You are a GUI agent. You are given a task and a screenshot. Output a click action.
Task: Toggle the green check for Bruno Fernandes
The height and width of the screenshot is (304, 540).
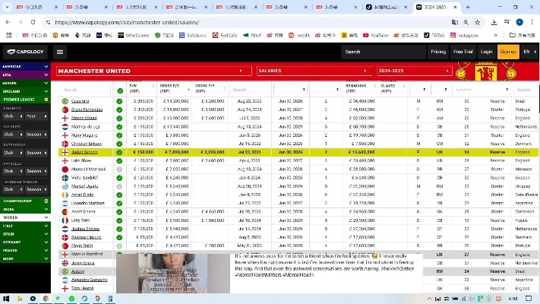tap(119, 109)
